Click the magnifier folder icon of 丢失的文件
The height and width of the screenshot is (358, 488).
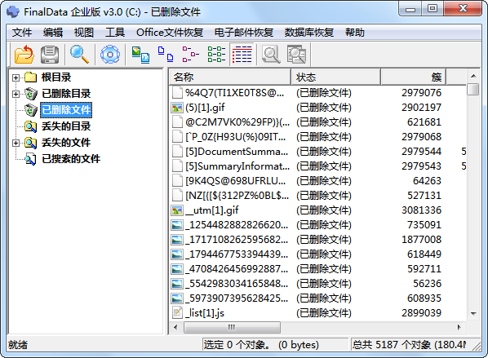pyautogui.click(x=31, y=143)
